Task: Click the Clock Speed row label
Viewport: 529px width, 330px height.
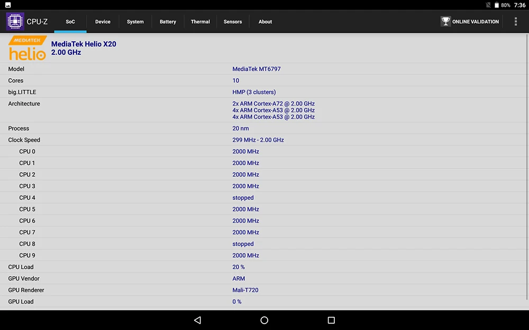Action: [24, 140]
